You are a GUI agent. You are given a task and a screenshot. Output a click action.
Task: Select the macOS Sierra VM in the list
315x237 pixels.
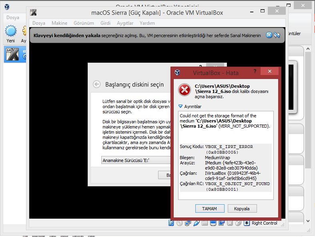14,54
